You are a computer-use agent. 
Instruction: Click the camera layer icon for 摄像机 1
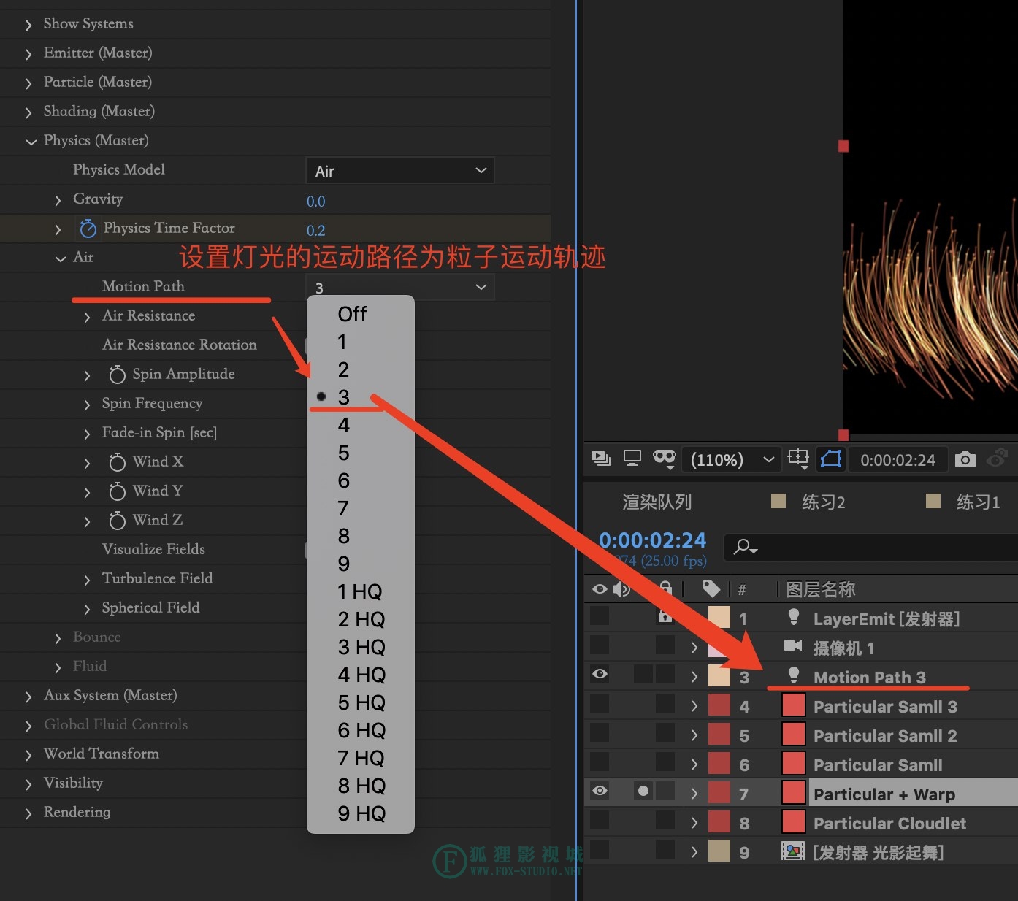point(793,645)
